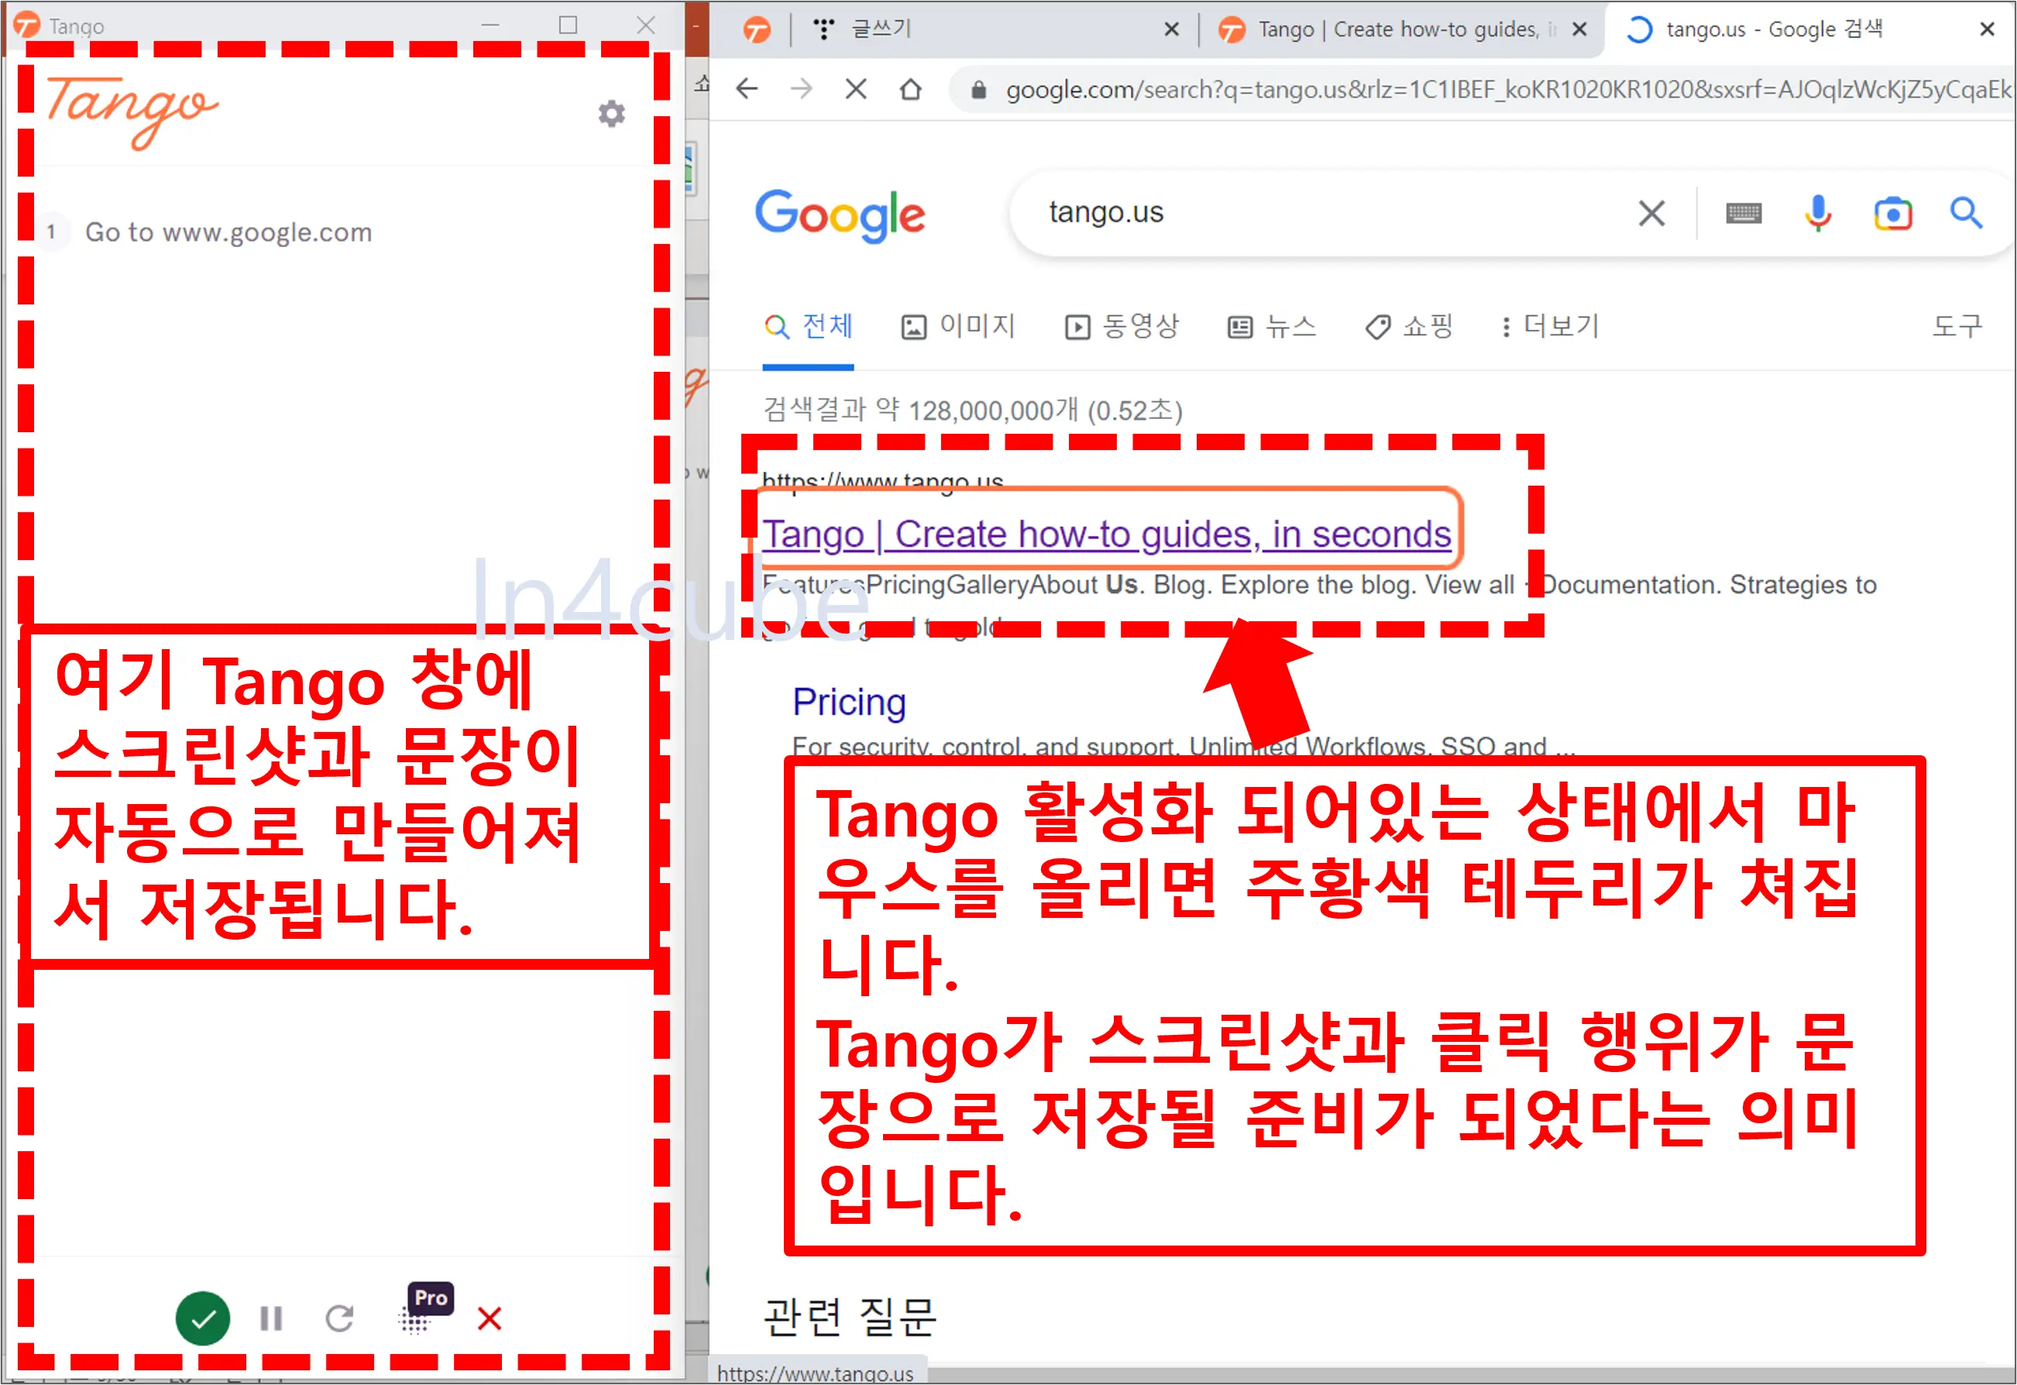This screenshot has height=1385, width=2017.
Task: Start voice search with the microphone
Action: 1818,212
